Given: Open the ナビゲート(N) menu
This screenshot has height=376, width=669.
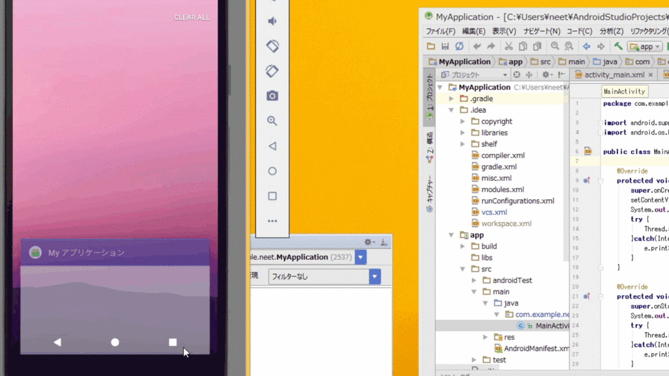Looking at the screenshot, I should 542,31.
